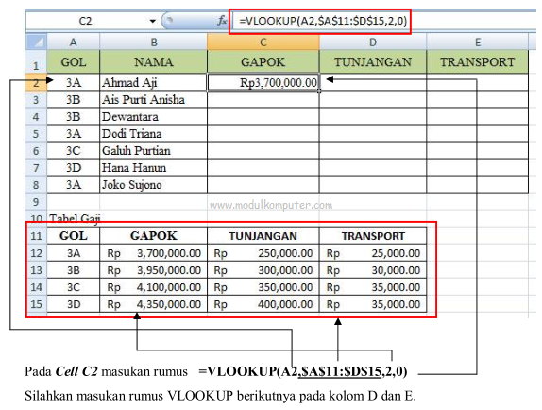Screen dimensions: 542x410
Task: Select tunjangan value 350,000.00
Action: pyautogui.click(x=263, y=287)
